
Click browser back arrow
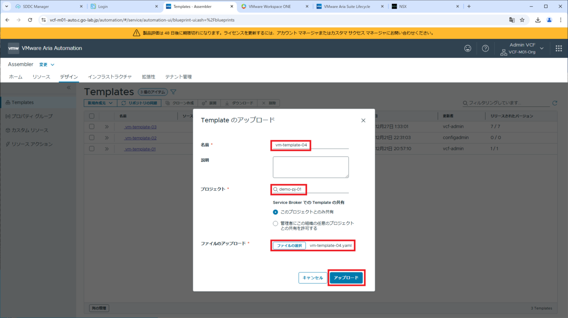7,20
